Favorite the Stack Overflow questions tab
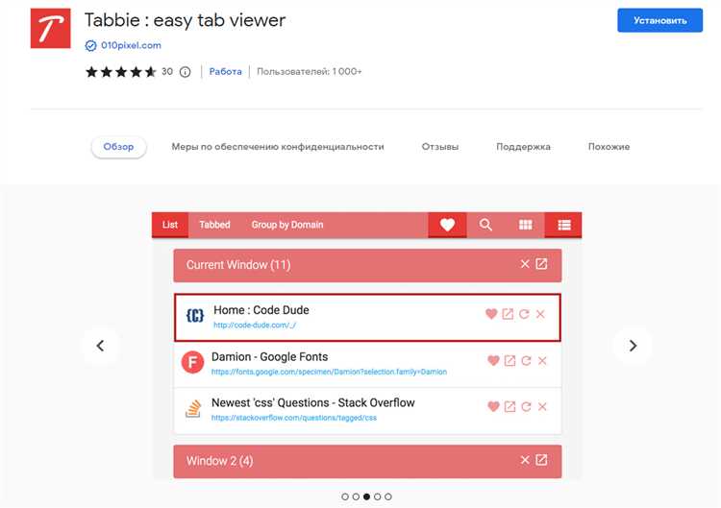Viewport: 721px width, 508px height. [x=493, y=406]
